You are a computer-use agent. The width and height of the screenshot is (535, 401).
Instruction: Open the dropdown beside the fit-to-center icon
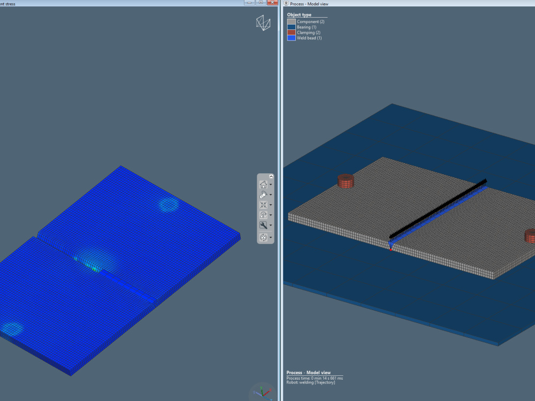[271, 205]
